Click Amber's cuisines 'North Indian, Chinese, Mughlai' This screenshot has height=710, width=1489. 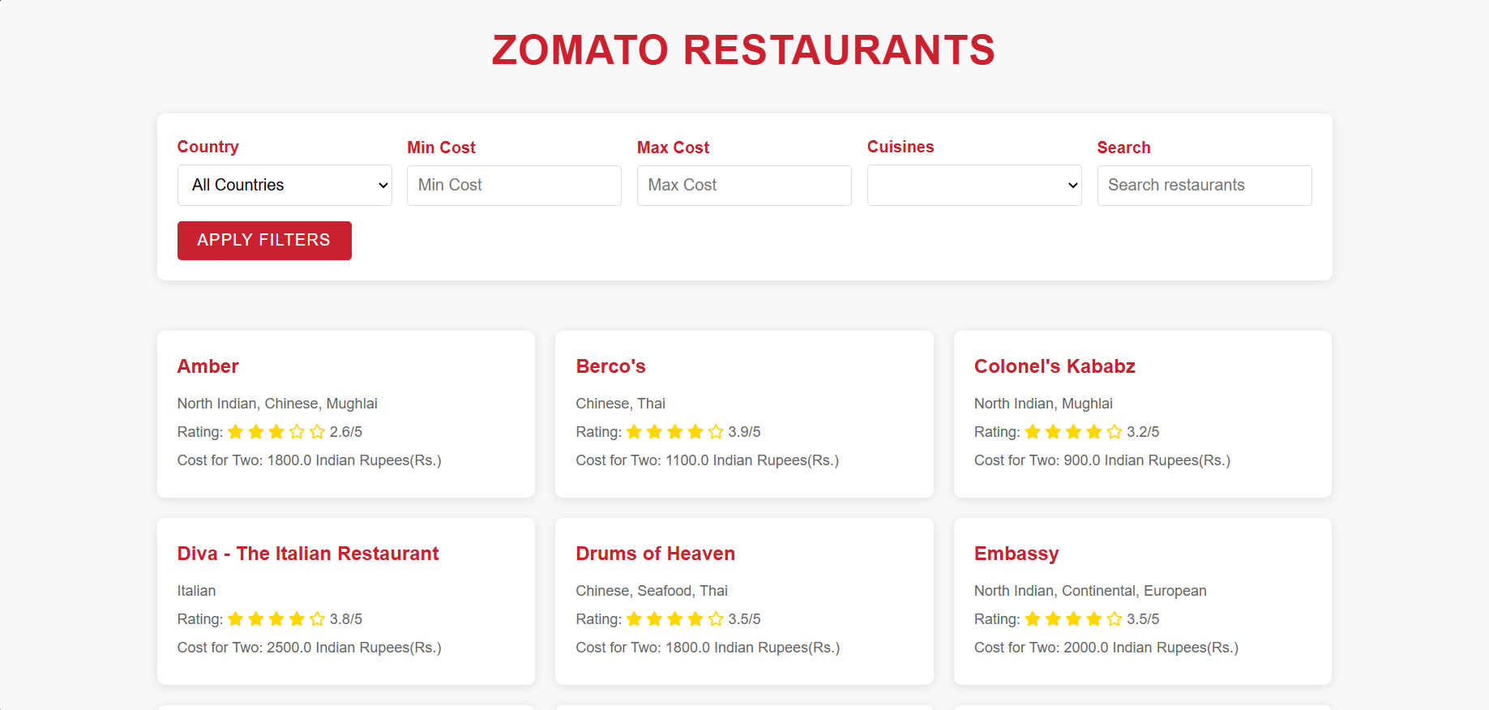click(x=277, y=404)
